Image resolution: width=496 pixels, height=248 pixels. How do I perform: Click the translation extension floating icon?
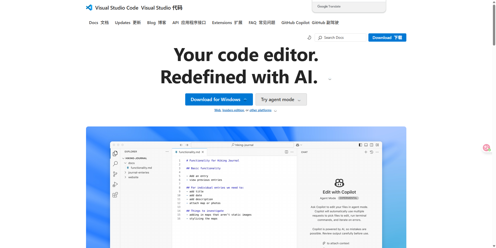point(487,148)
